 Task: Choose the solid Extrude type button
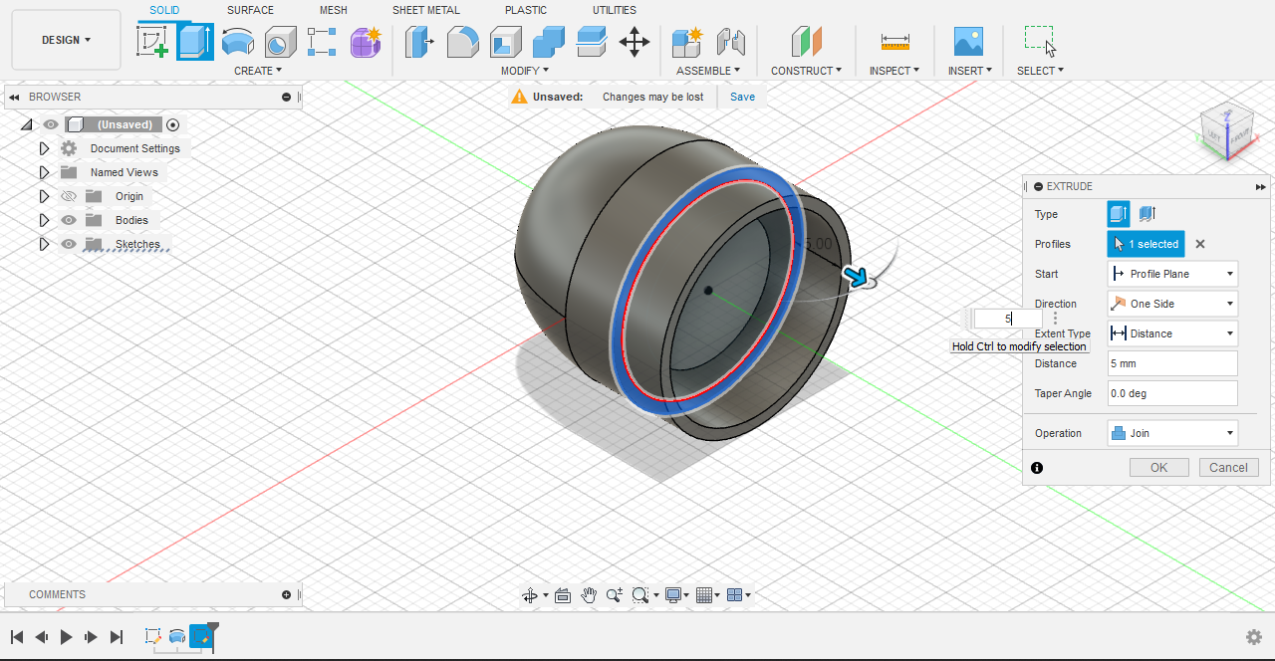[1119, 214]
